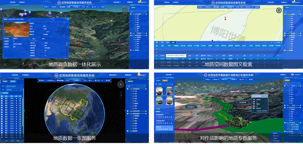Click red target marker labeled 抗打击能力中
Viewport: 303px width, 144px height.
(x=191, y=112)
